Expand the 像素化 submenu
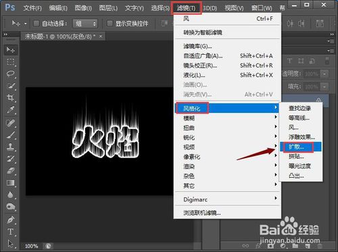 pos(228,157)
